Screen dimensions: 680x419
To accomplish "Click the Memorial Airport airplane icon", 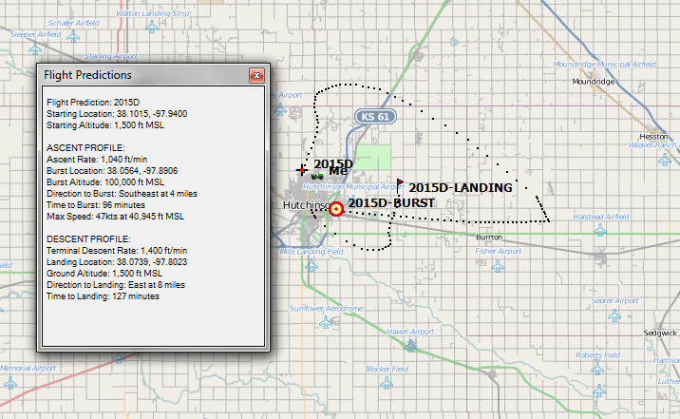I will click(x=10, y=383).
